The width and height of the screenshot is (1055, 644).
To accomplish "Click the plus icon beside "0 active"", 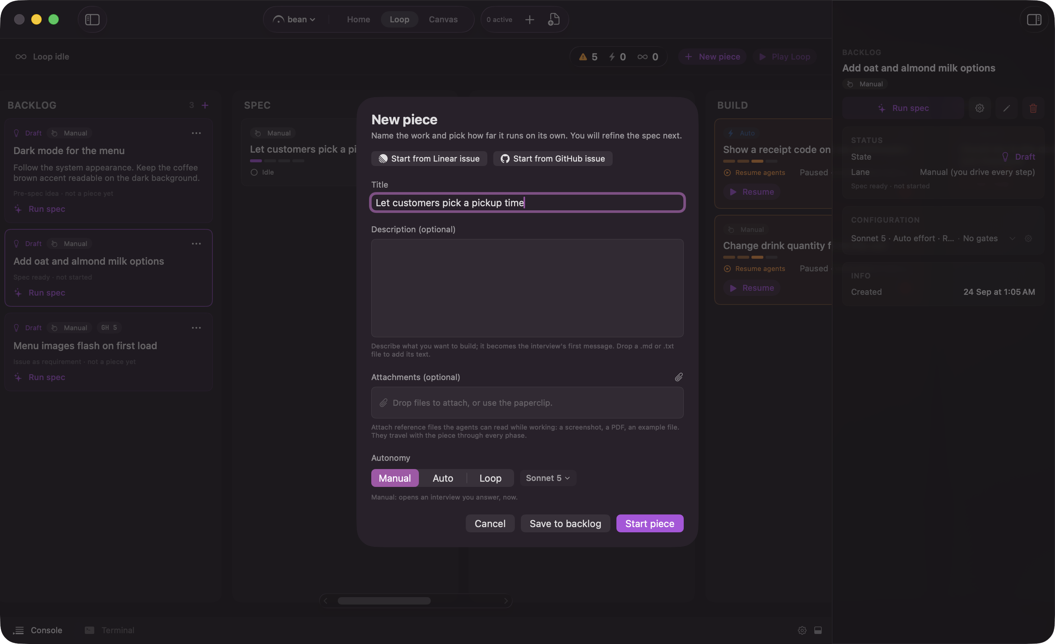I will coord(530,20).
